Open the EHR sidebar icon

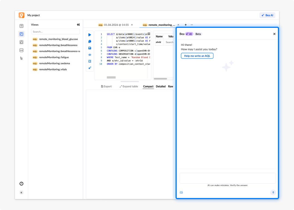(22, 50)
